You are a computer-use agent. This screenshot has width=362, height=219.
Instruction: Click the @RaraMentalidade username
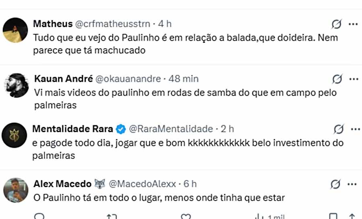click(171, 129)
